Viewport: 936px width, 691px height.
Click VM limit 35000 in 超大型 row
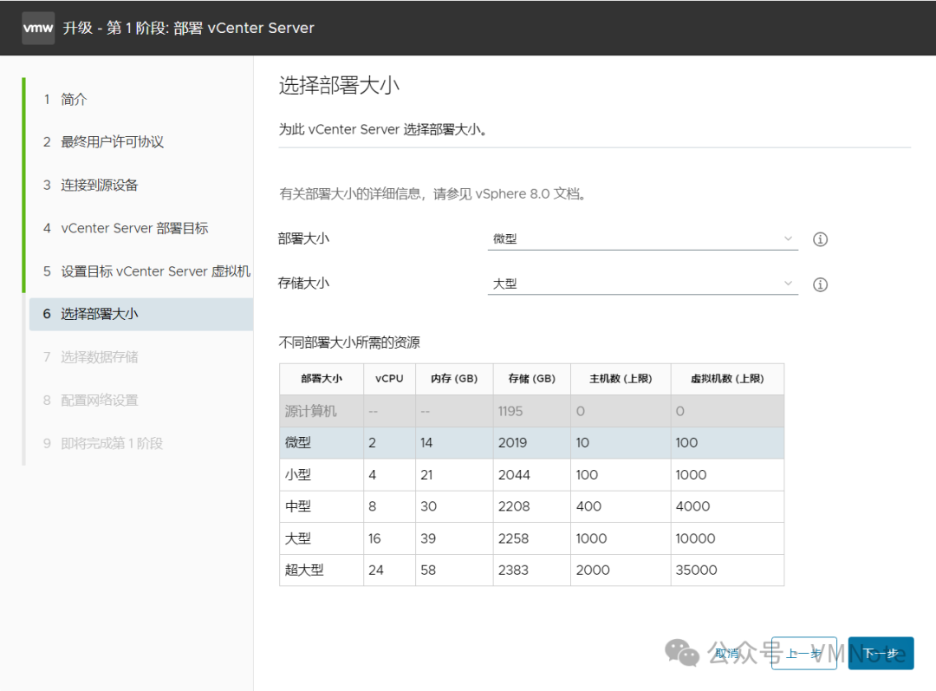click(x=696, y=570)
